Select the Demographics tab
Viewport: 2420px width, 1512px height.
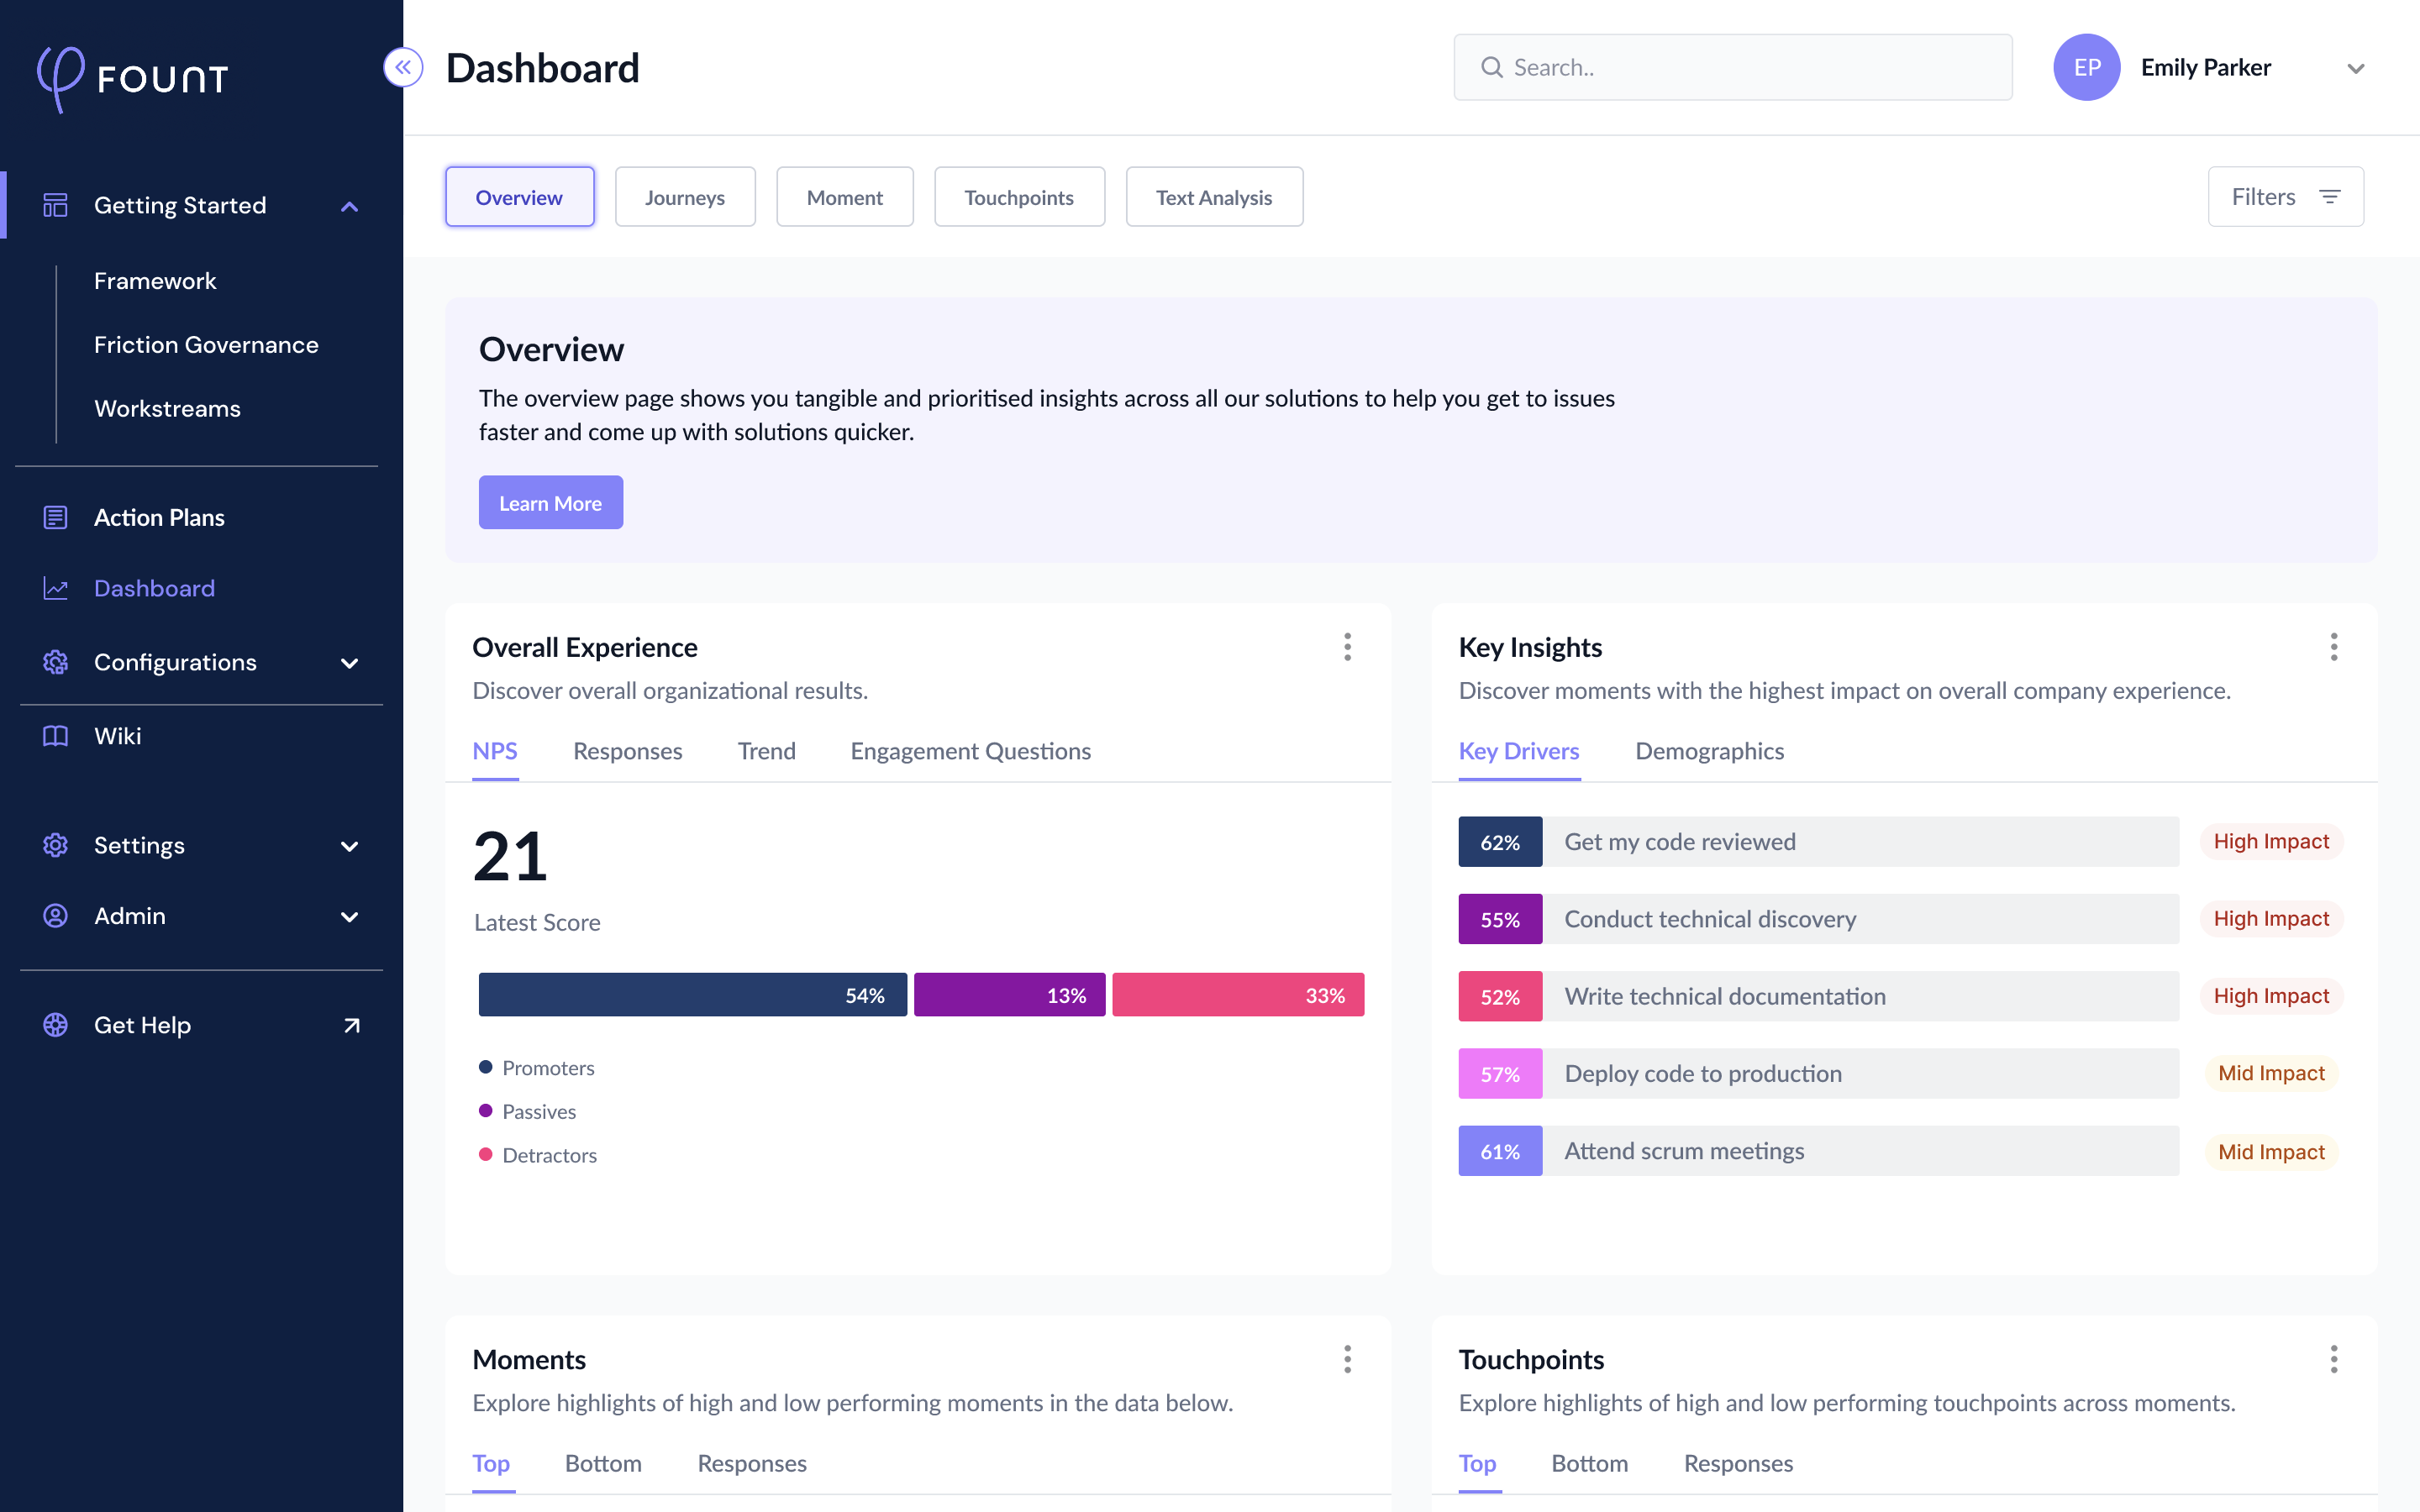(1709, 751)
